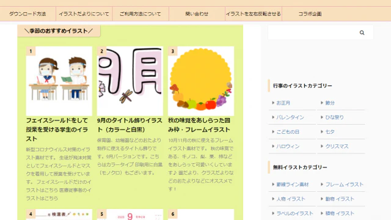This screenshot has width=391, height=220.
Task: Open 人物 イラスト category link
Action: [x=291, y=199]
